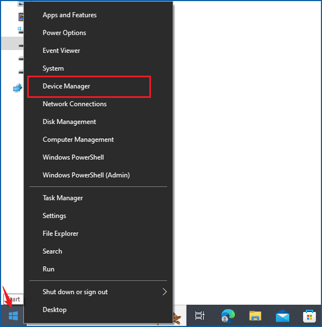The width and height of the screenshot is (322, 327).
Task: Open the Mail app on taskbar
Action: click(x=282, y=316)
